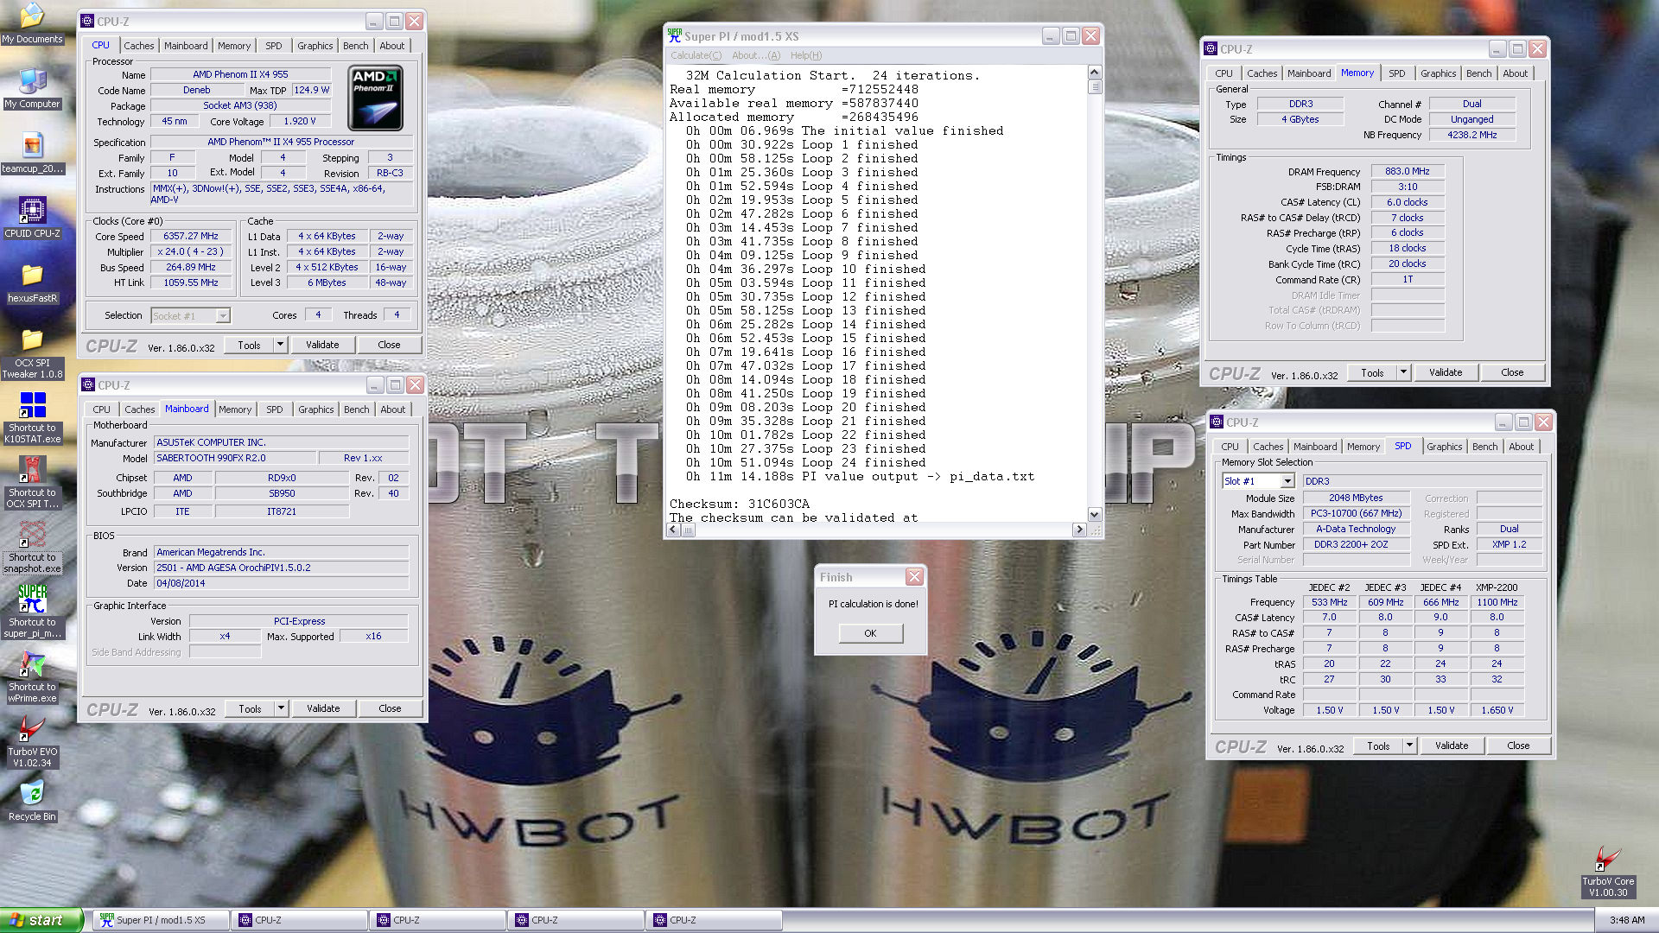Open Socket #1 selection dropdown
Viewport: 1659px width, 933px height.
pyautogui.click(x=223, y=315)
